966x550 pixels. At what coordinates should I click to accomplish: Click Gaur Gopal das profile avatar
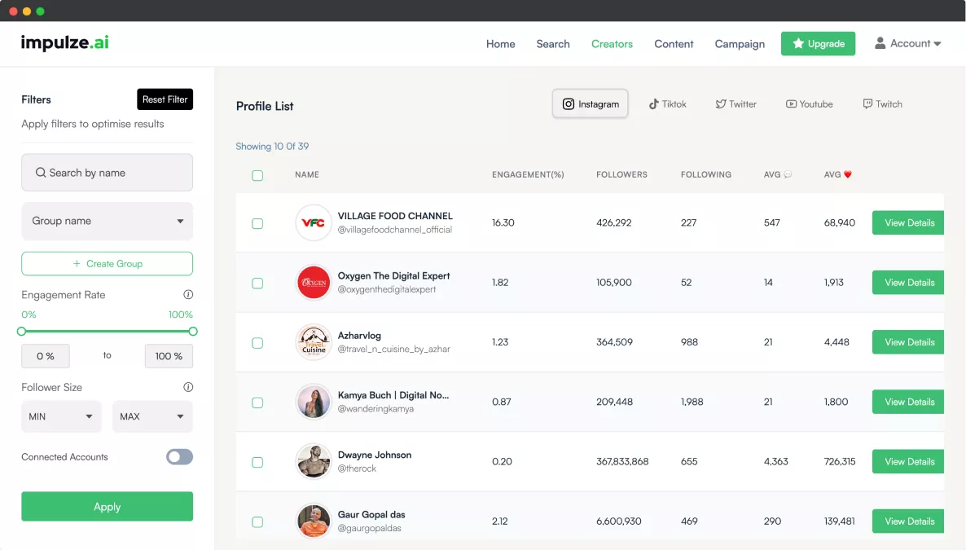click(x=314, y=521)
